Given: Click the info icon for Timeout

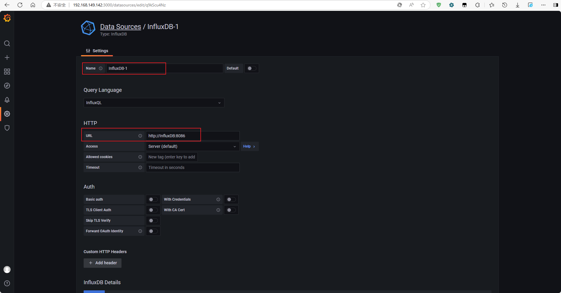Looking at the screenshot, I should [140, 167].
